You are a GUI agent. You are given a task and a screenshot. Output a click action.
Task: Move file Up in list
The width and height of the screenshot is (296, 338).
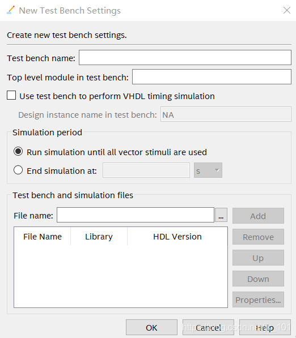pyautogui.click(x=258, y=258)
